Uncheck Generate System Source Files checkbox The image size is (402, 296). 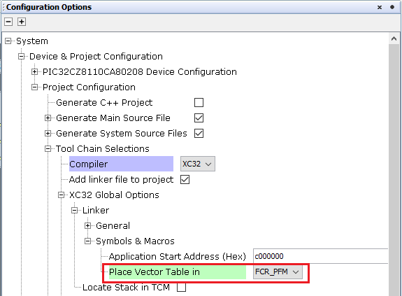click(x=199, y=134)
